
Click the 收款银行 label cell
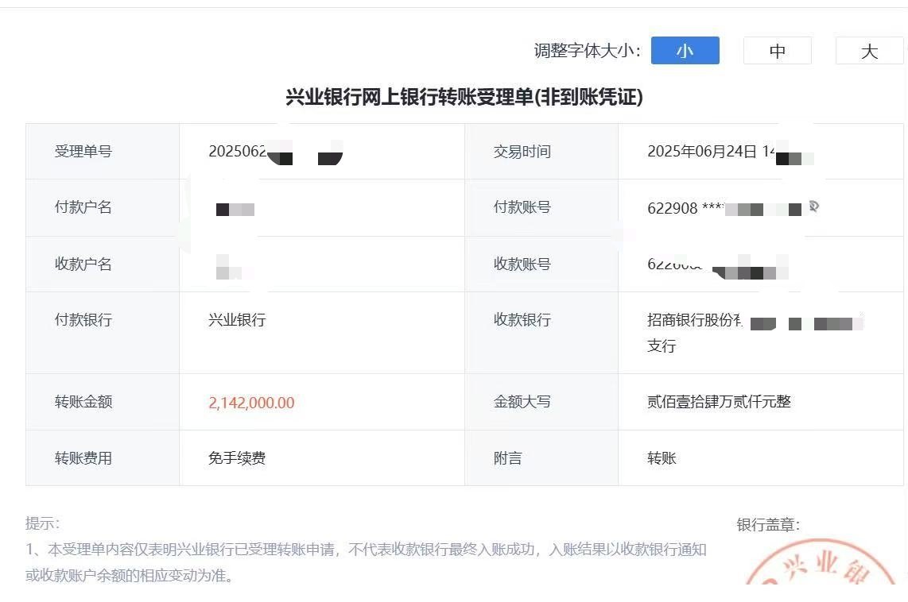point(541,333)
